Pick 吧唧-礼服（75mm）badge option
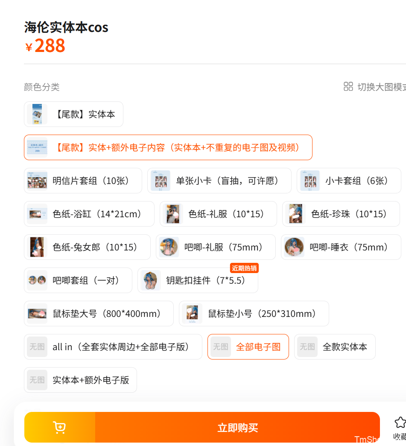 coord(216,247)
